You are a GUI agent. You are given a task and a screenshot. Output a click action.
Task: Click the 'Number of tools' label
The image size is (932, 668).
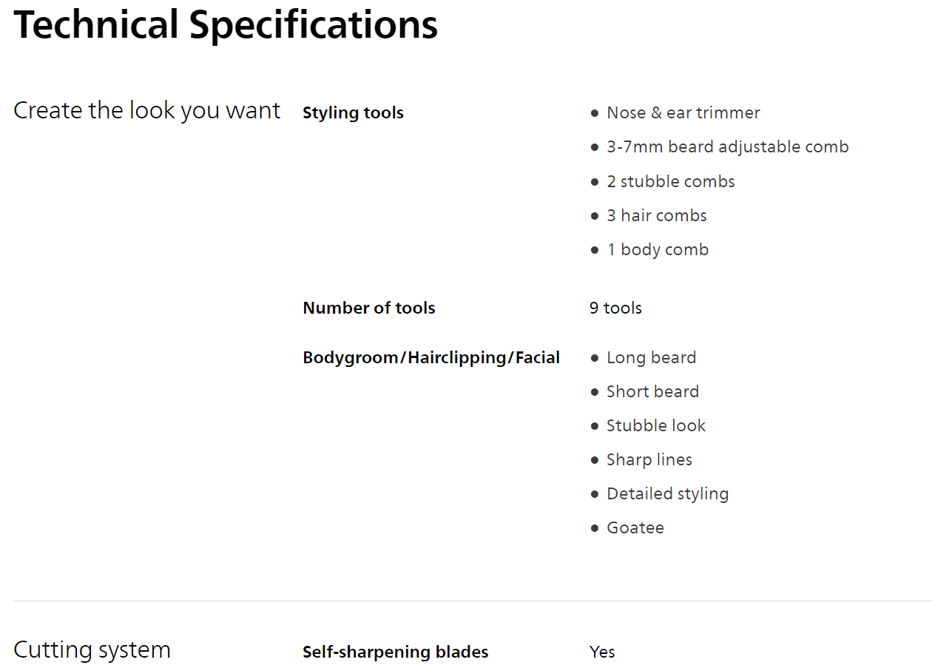(368, 308)
